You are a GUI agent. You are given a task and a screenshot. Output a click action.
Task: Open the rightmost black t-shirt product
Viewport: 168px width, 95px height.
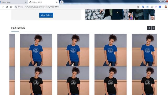coord(144,80)
